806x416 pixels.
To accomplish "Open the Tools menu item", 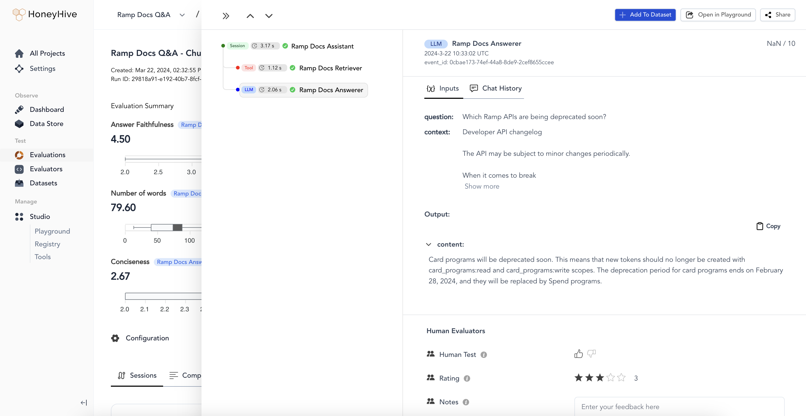I will coord(43,257).
